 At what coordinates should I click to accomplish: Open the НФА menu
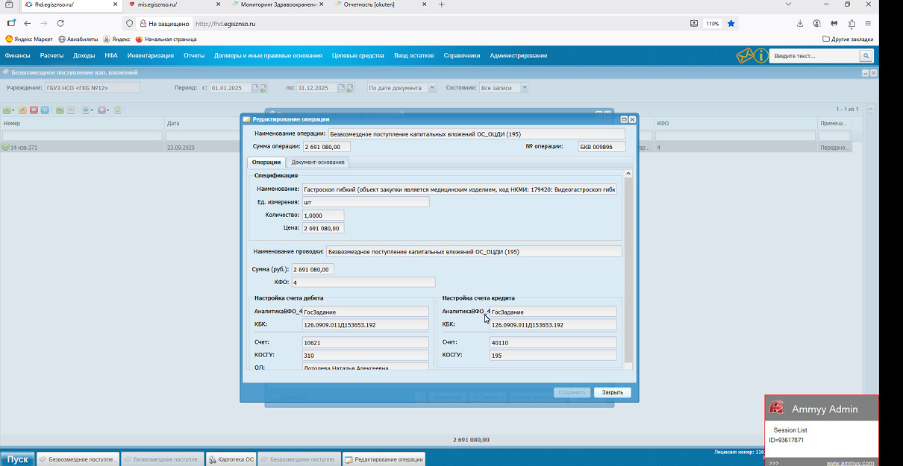tap(111, 56)
